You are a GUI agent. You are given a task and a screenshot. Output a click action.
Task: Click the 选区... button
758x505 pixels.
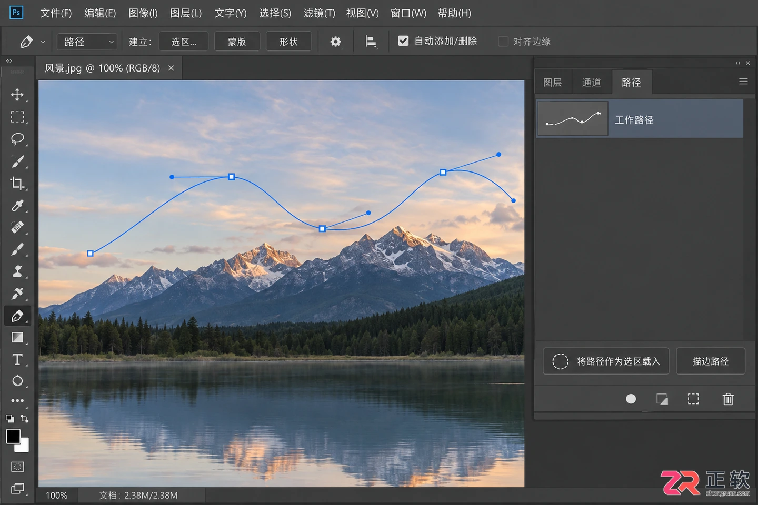(184, 42)
